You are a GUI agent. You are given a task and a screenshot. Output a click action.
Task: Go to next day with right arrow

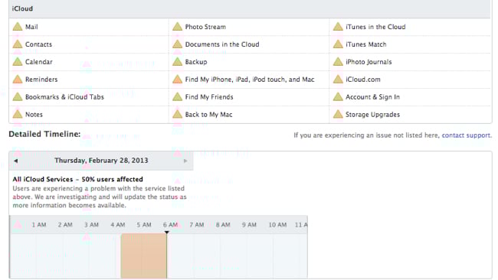pyautogui.click(x=185, y=161)
